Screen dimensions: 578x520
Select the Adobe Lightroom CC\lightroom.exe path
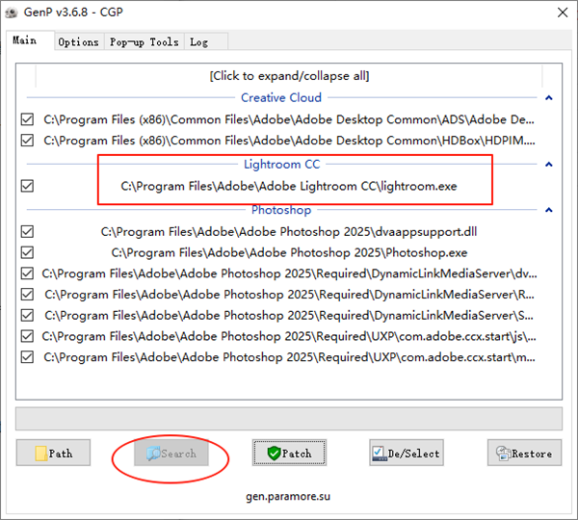[x=289, y=186]
